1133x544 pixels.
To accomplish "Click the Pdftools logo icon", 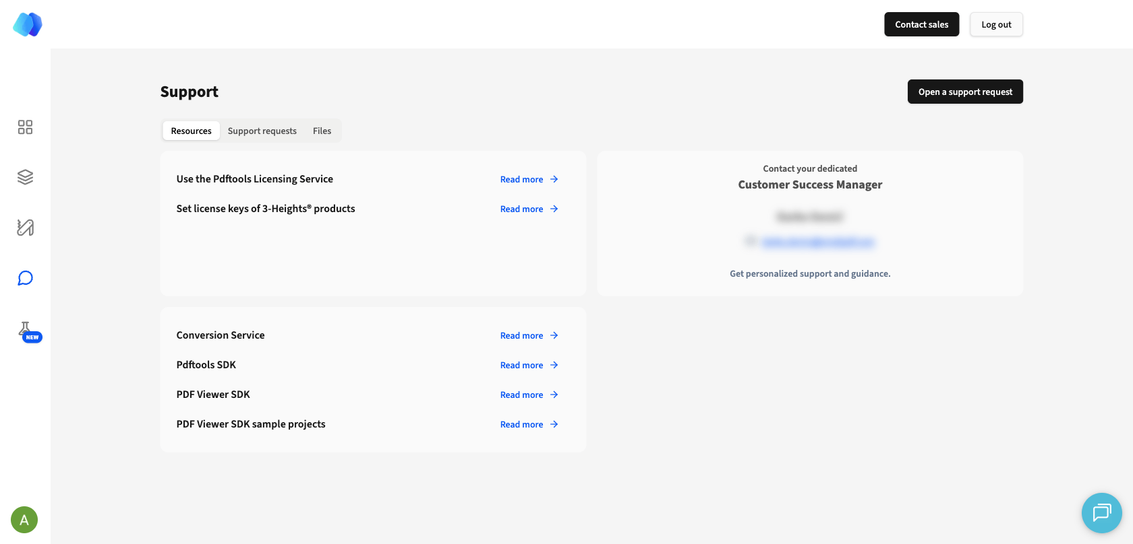I will click(28, 24).
